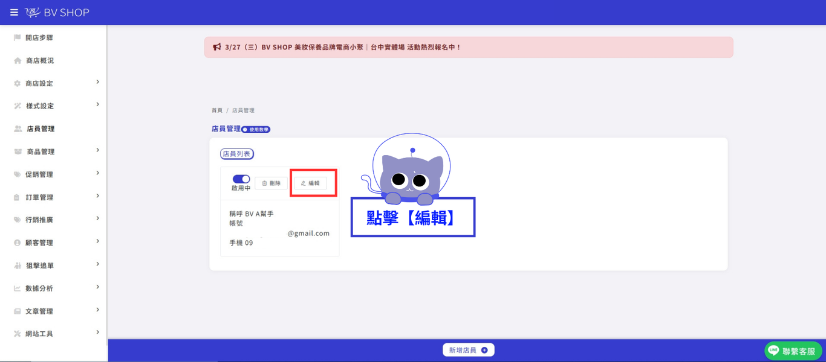
Task: Click the clipboard icon beside 訂單管理
Action: pos(18,197)
